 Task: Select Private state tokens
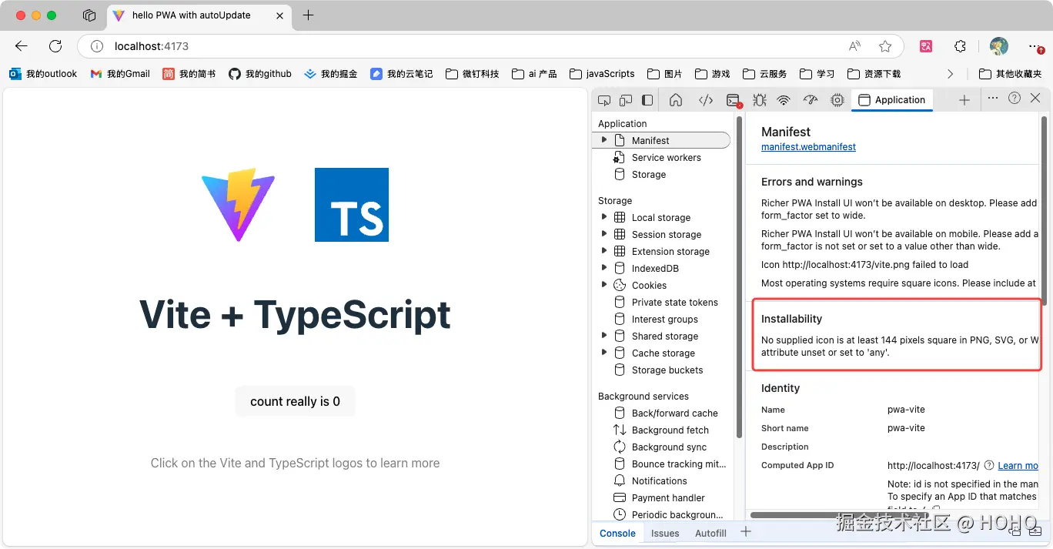[x=674, y=302]
